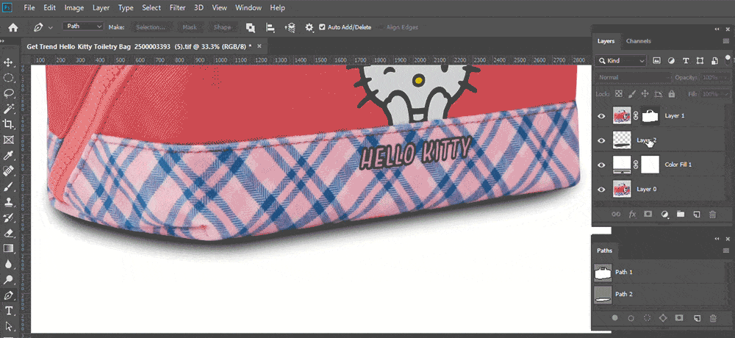Select the History Brush tool
This screenshot has width=735, height=338.
(x=8, y=217)
